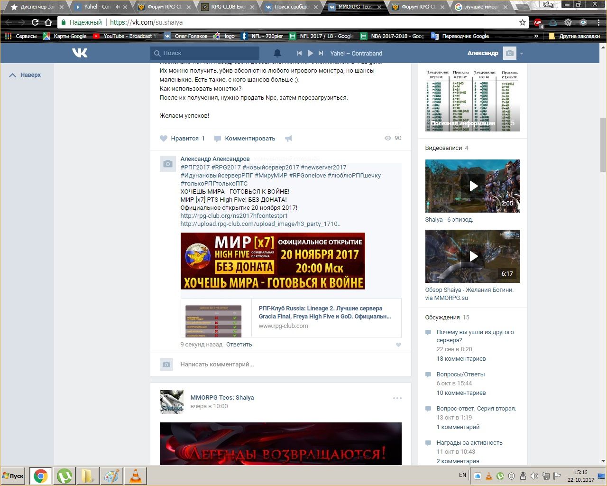The height and width of the screenshot is (486, 607).
Task: Go to previous track in header player
Action: pos(299,53)
